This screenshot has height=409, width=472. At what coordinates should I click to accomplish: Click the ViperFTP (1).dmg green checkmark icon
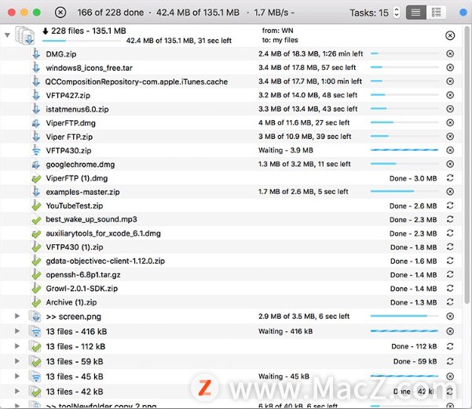tap(36, 178)
